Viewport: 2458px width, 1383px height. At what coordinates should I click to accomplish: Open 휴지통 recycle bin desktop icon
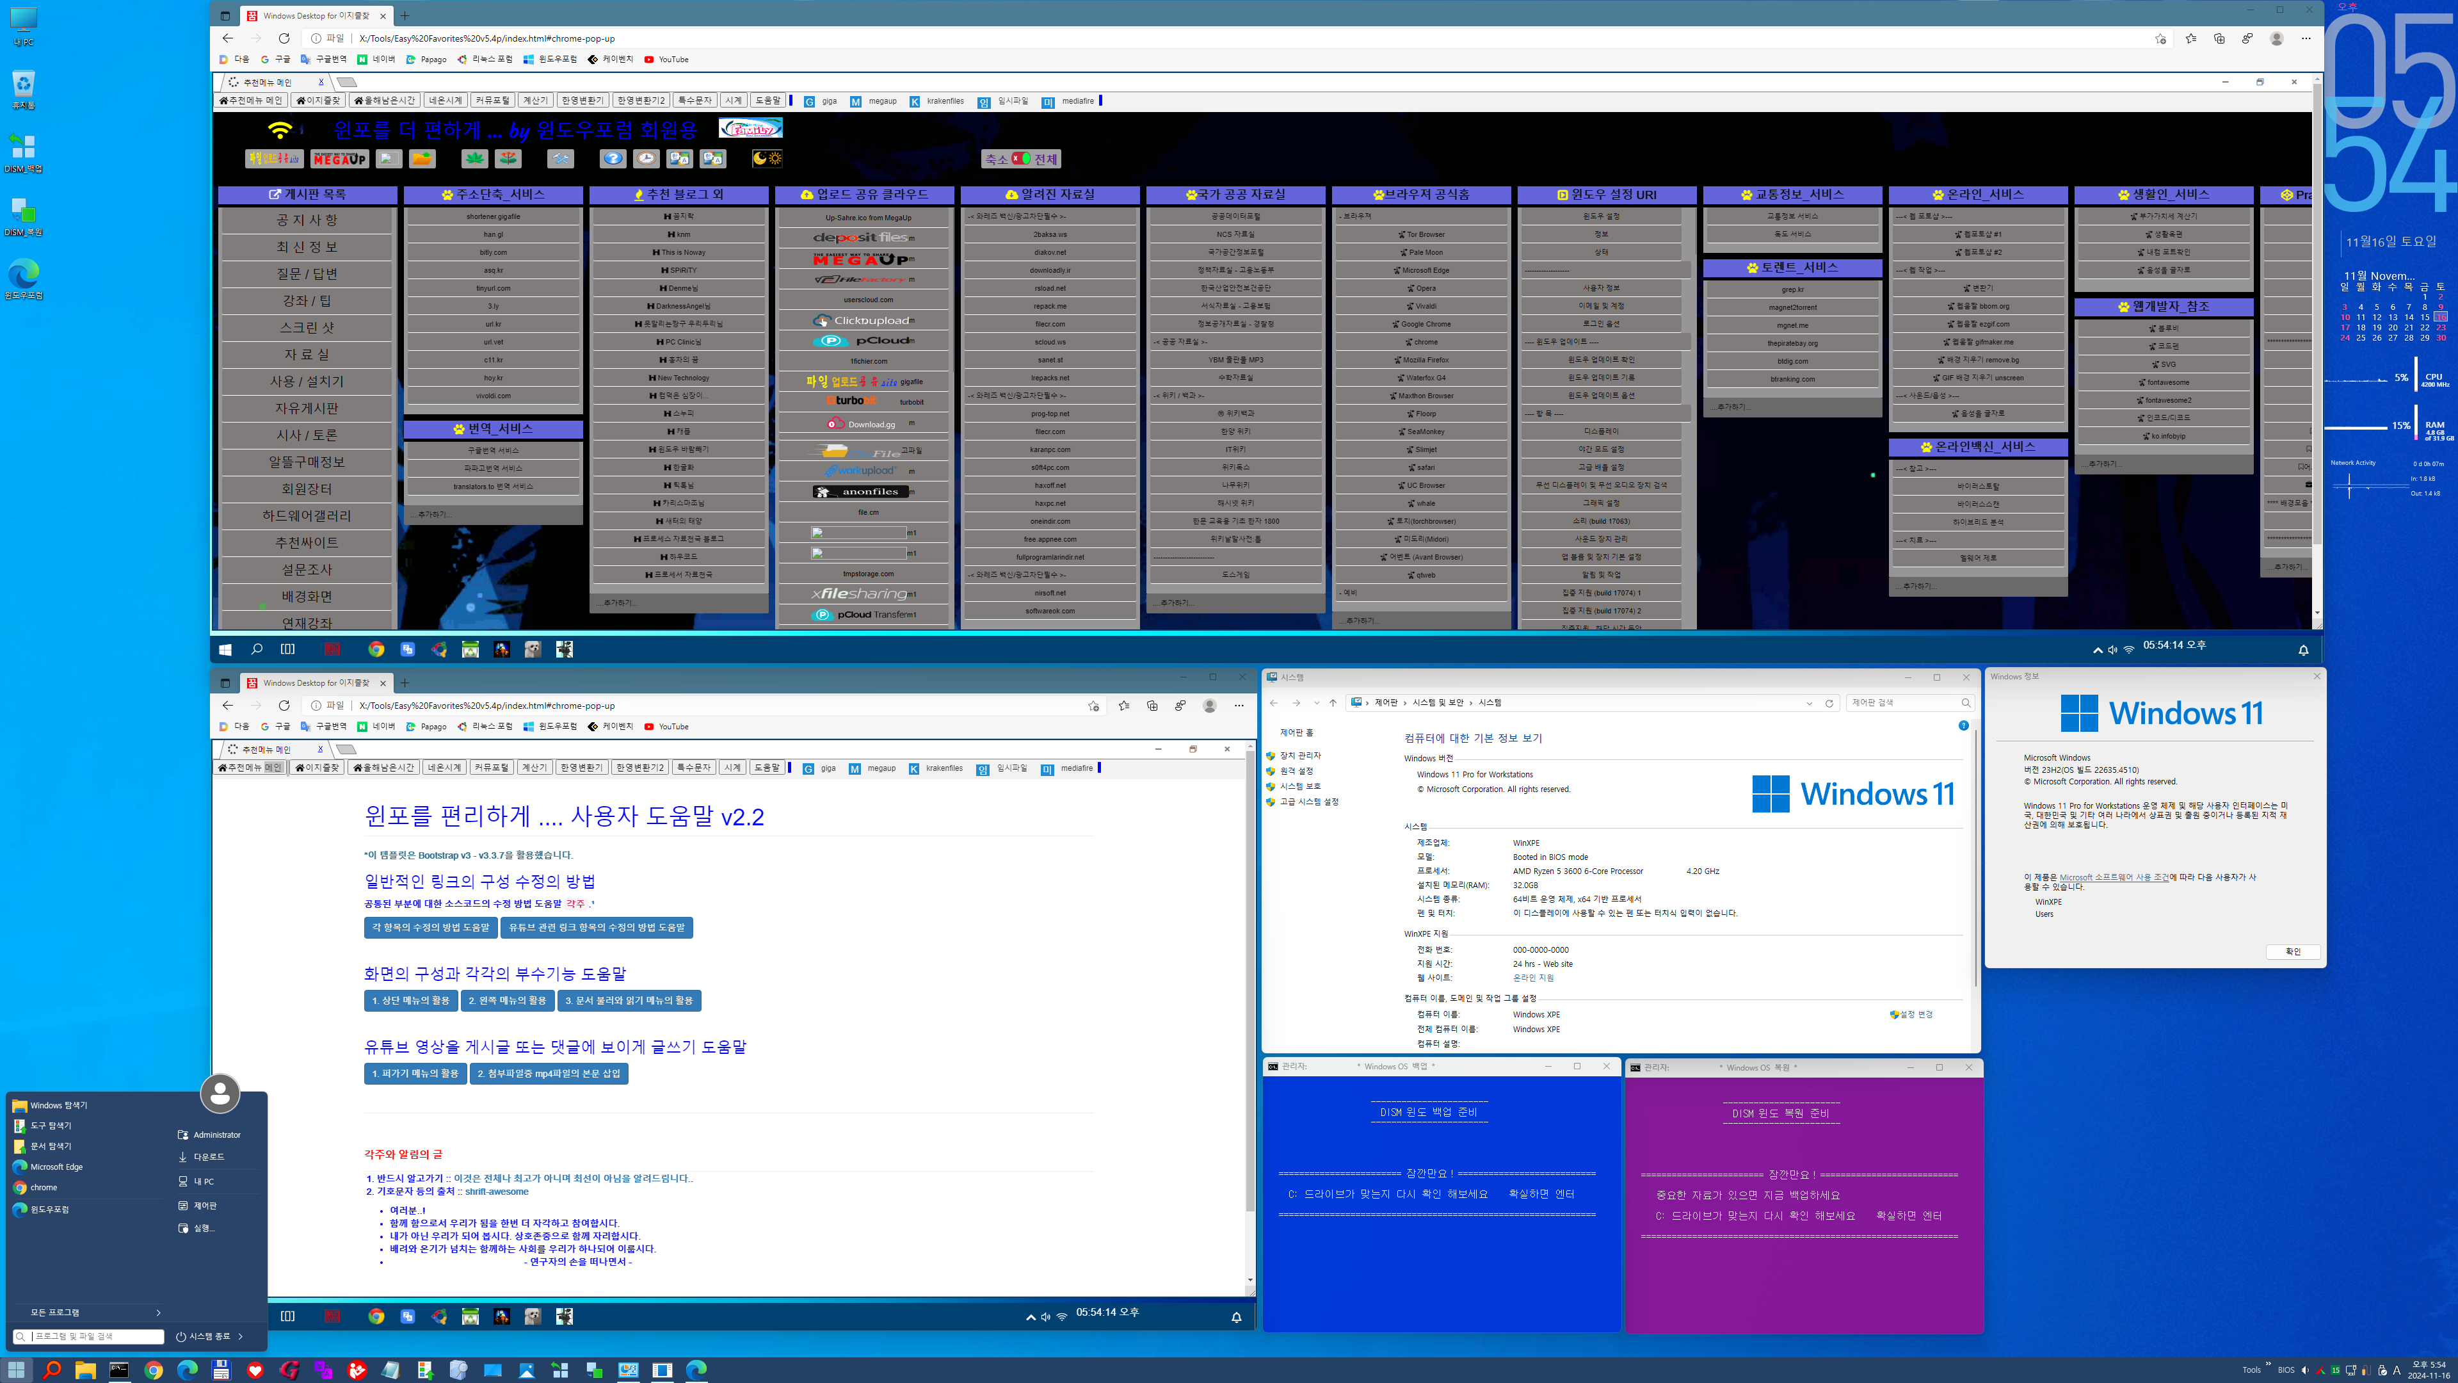pos(24,90)
